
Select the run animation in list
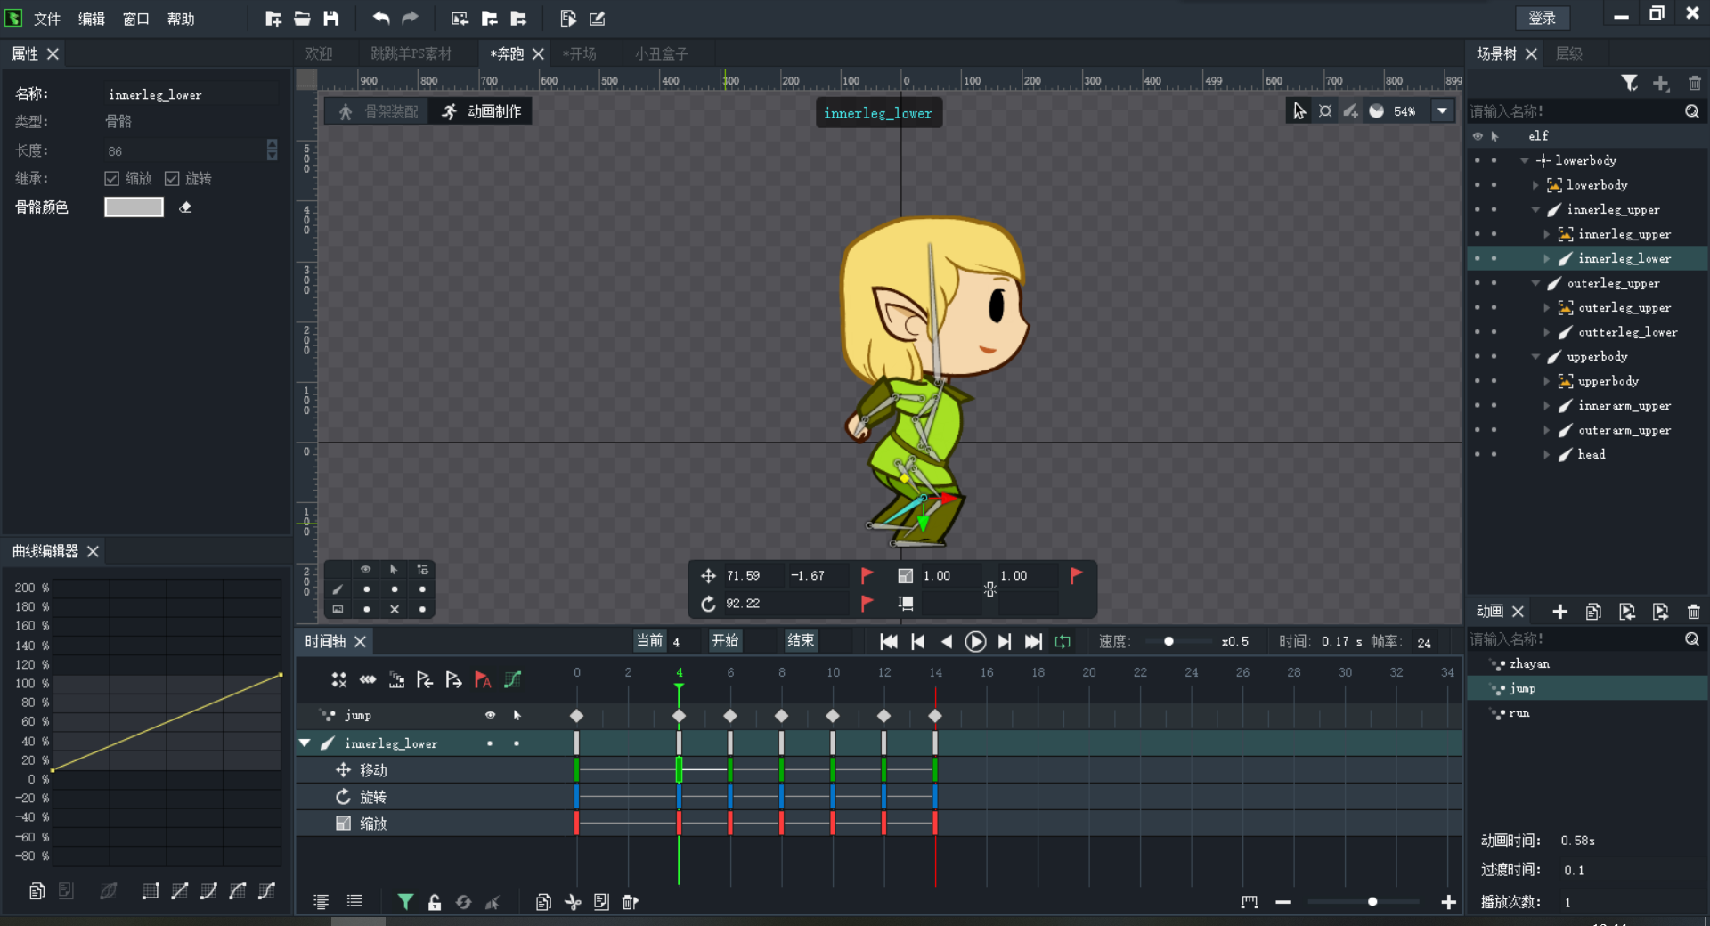(1519, 713)
